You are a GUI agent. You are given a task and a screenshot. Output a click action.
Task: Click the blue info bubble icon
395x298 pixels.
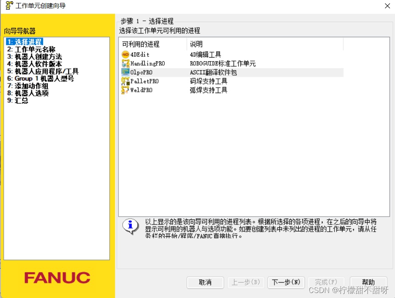[x=131, y=226]
